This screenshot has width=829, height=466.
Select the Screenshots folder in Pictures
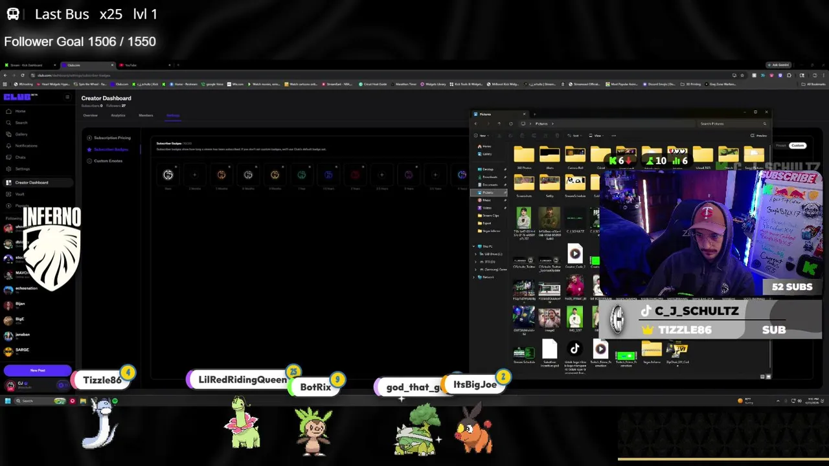click(524, 186)
